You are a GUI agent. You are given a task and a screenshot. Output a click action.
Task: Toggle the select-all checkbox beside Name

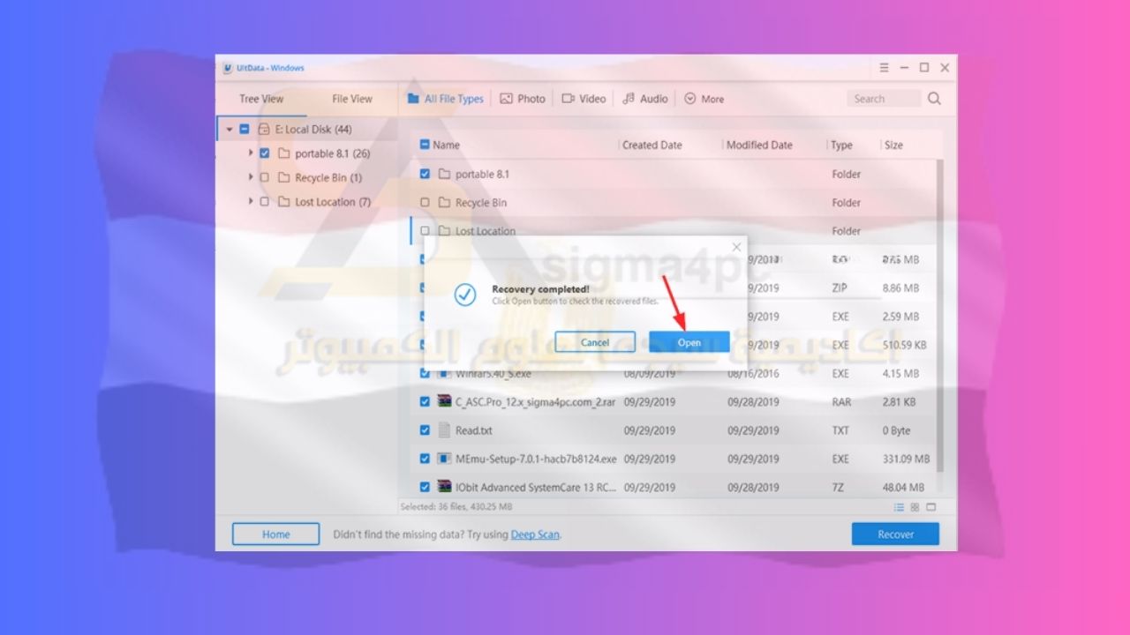click(425, 145)
